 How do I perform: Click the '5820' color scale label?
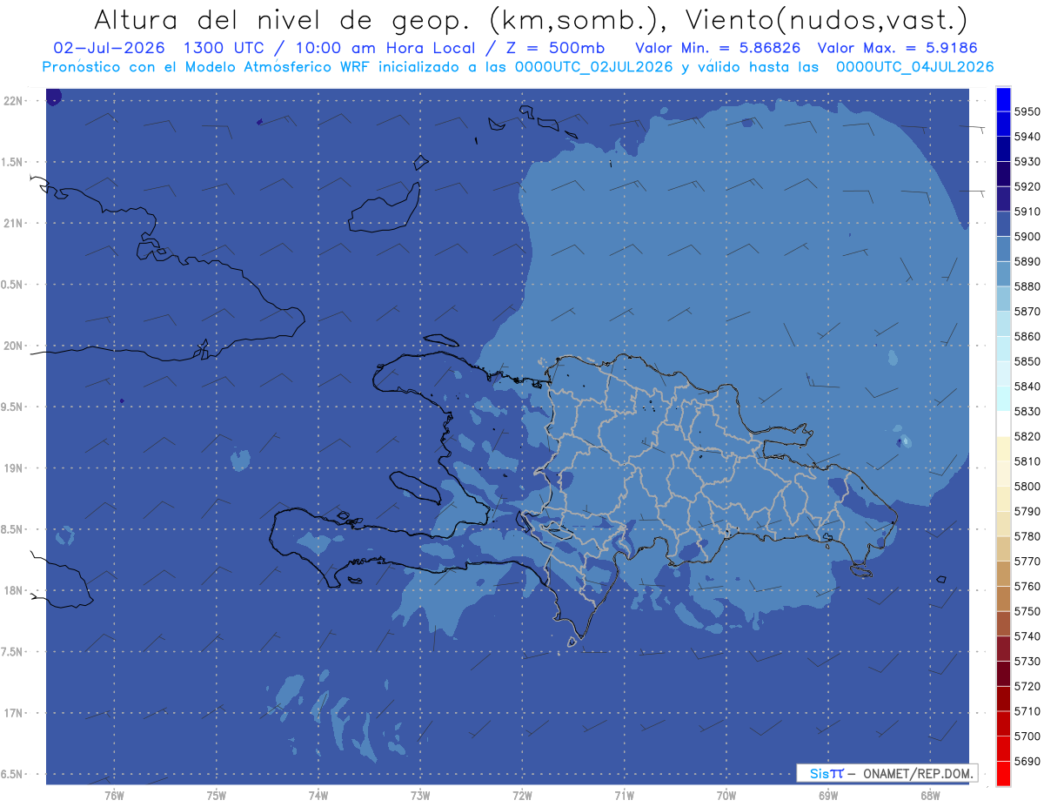click(1027, 436)
